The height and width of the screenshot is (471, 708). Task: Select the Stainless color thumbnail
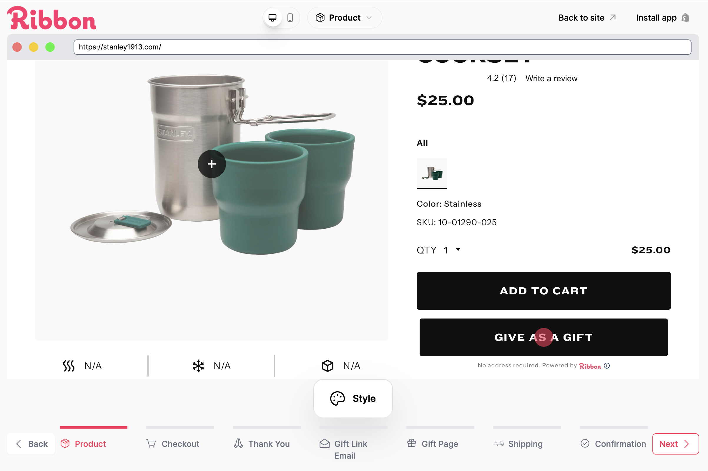(x=432, y=173)
